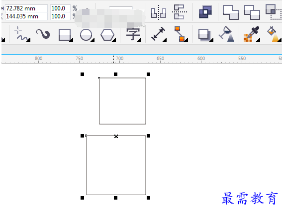This screenshot has width=282, height=214.
Task: Select the Color Eyedropper tool
Action: (x=252, y=34)
